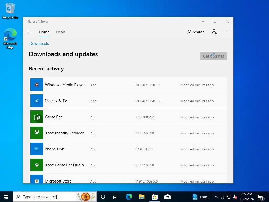Select the Phone Link row name
The height and width of the screenshot is (202, 269).
(54, 149)
